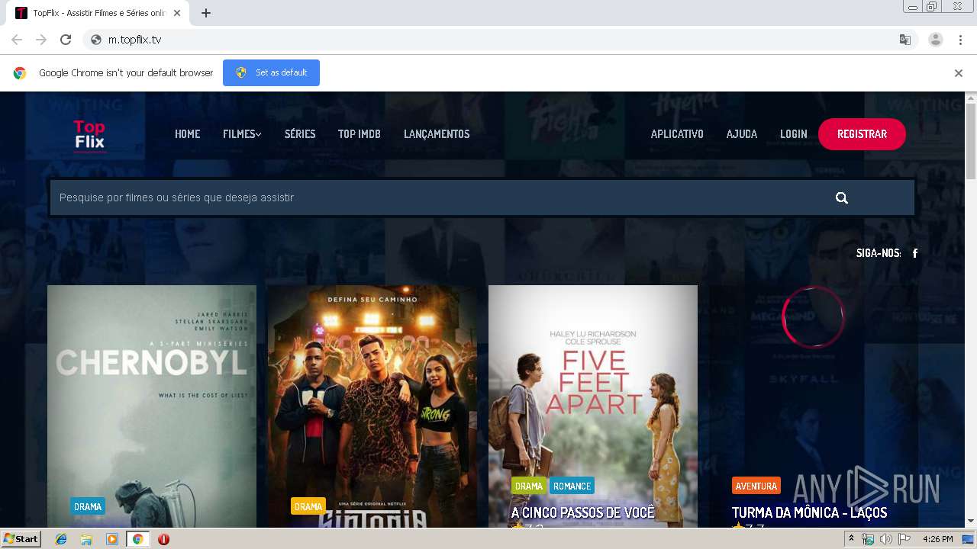Open the SÉRIES menu item
Image resolution: width=977 pixels, height=549 pixels.
pyautogui.click(x=300, y=134)
